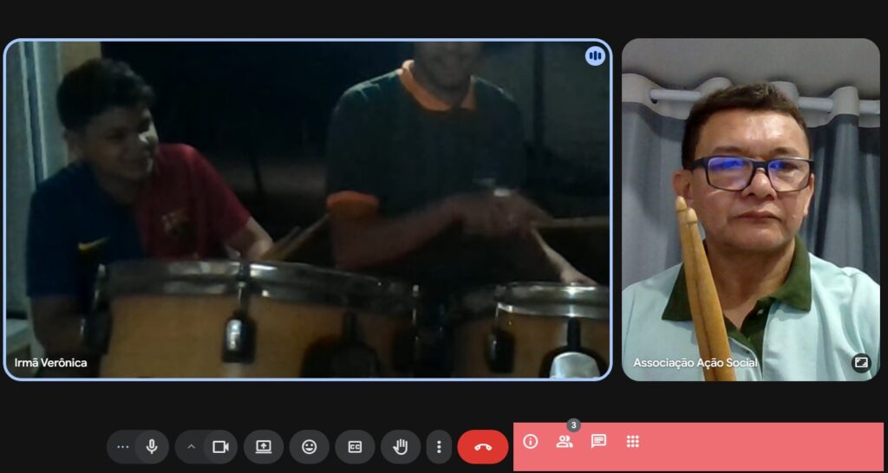Expand video settings chevron
Screen dimensions: 888x473
[191, 447]
